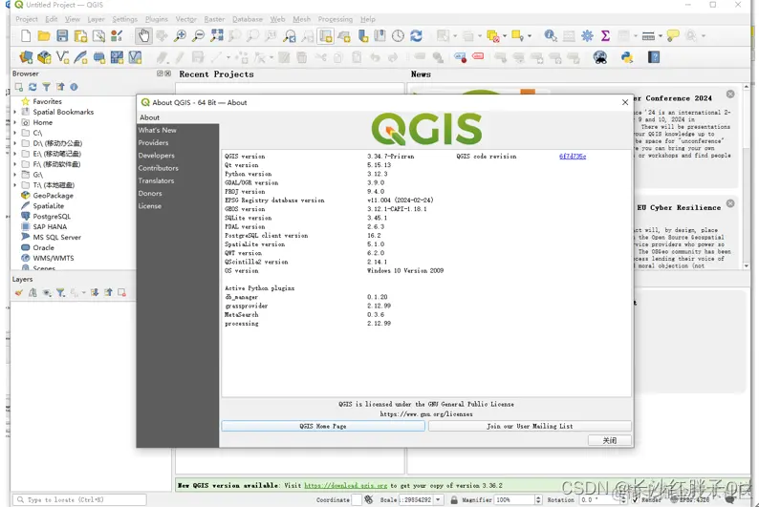Screen dimensions: 759x507
Task: Filter the Browser panel
Action: point(46,87)
